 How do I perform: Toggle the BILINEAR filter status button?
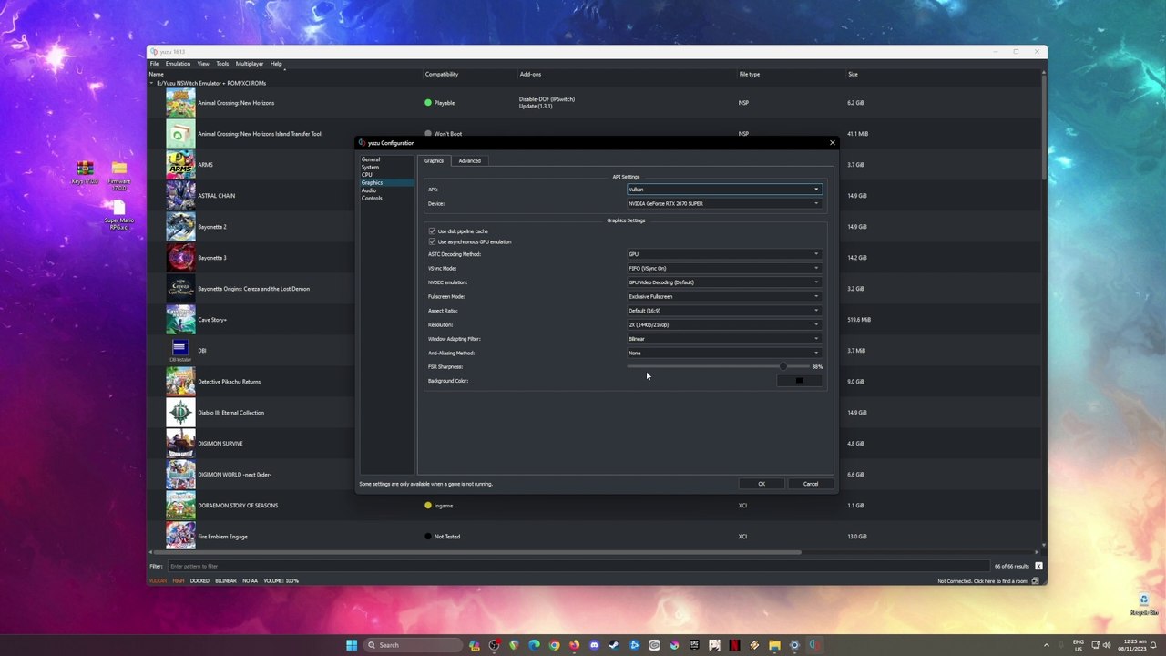pos(226,580)
